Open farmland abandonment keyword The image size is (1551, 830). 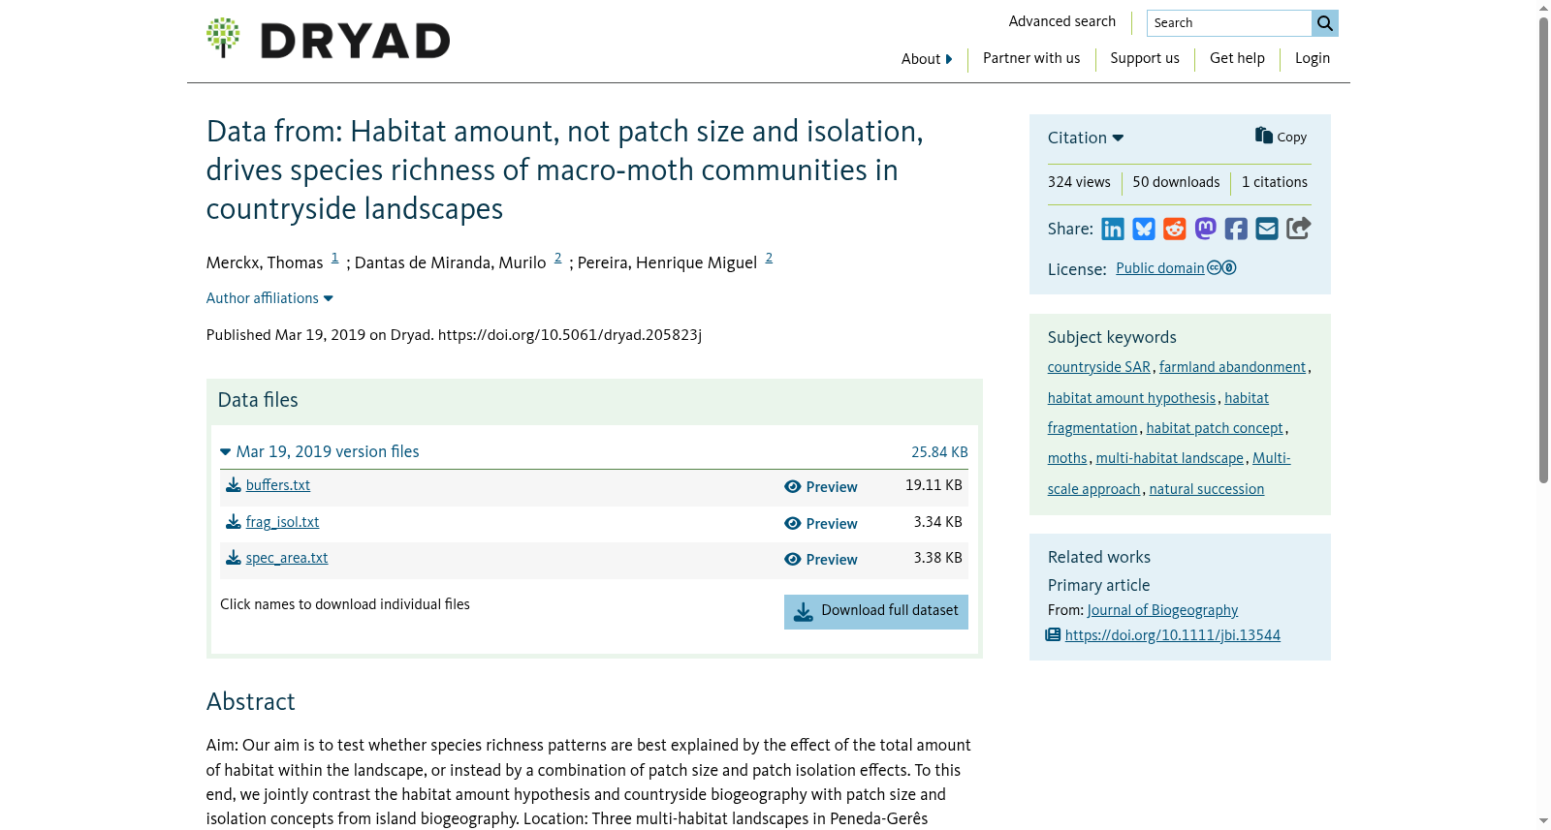pyautogui.click(x=1232, y=367)
